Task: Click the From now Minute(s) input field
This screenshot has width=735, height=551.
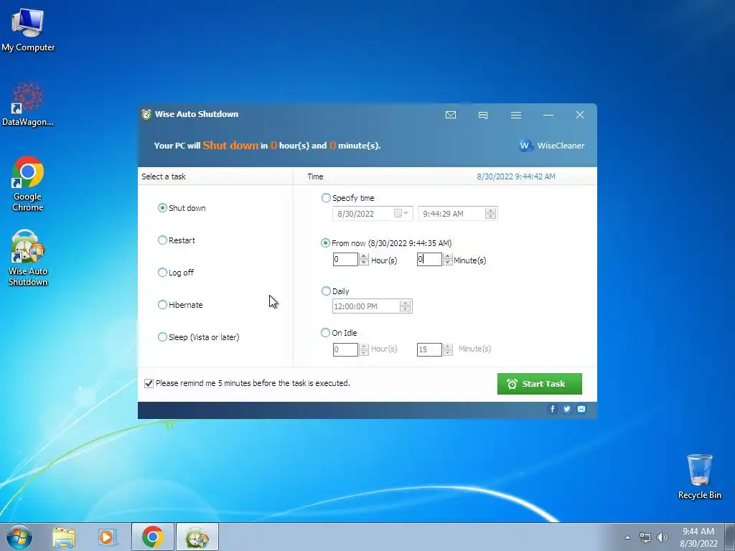Action: [x=429, y=259]
